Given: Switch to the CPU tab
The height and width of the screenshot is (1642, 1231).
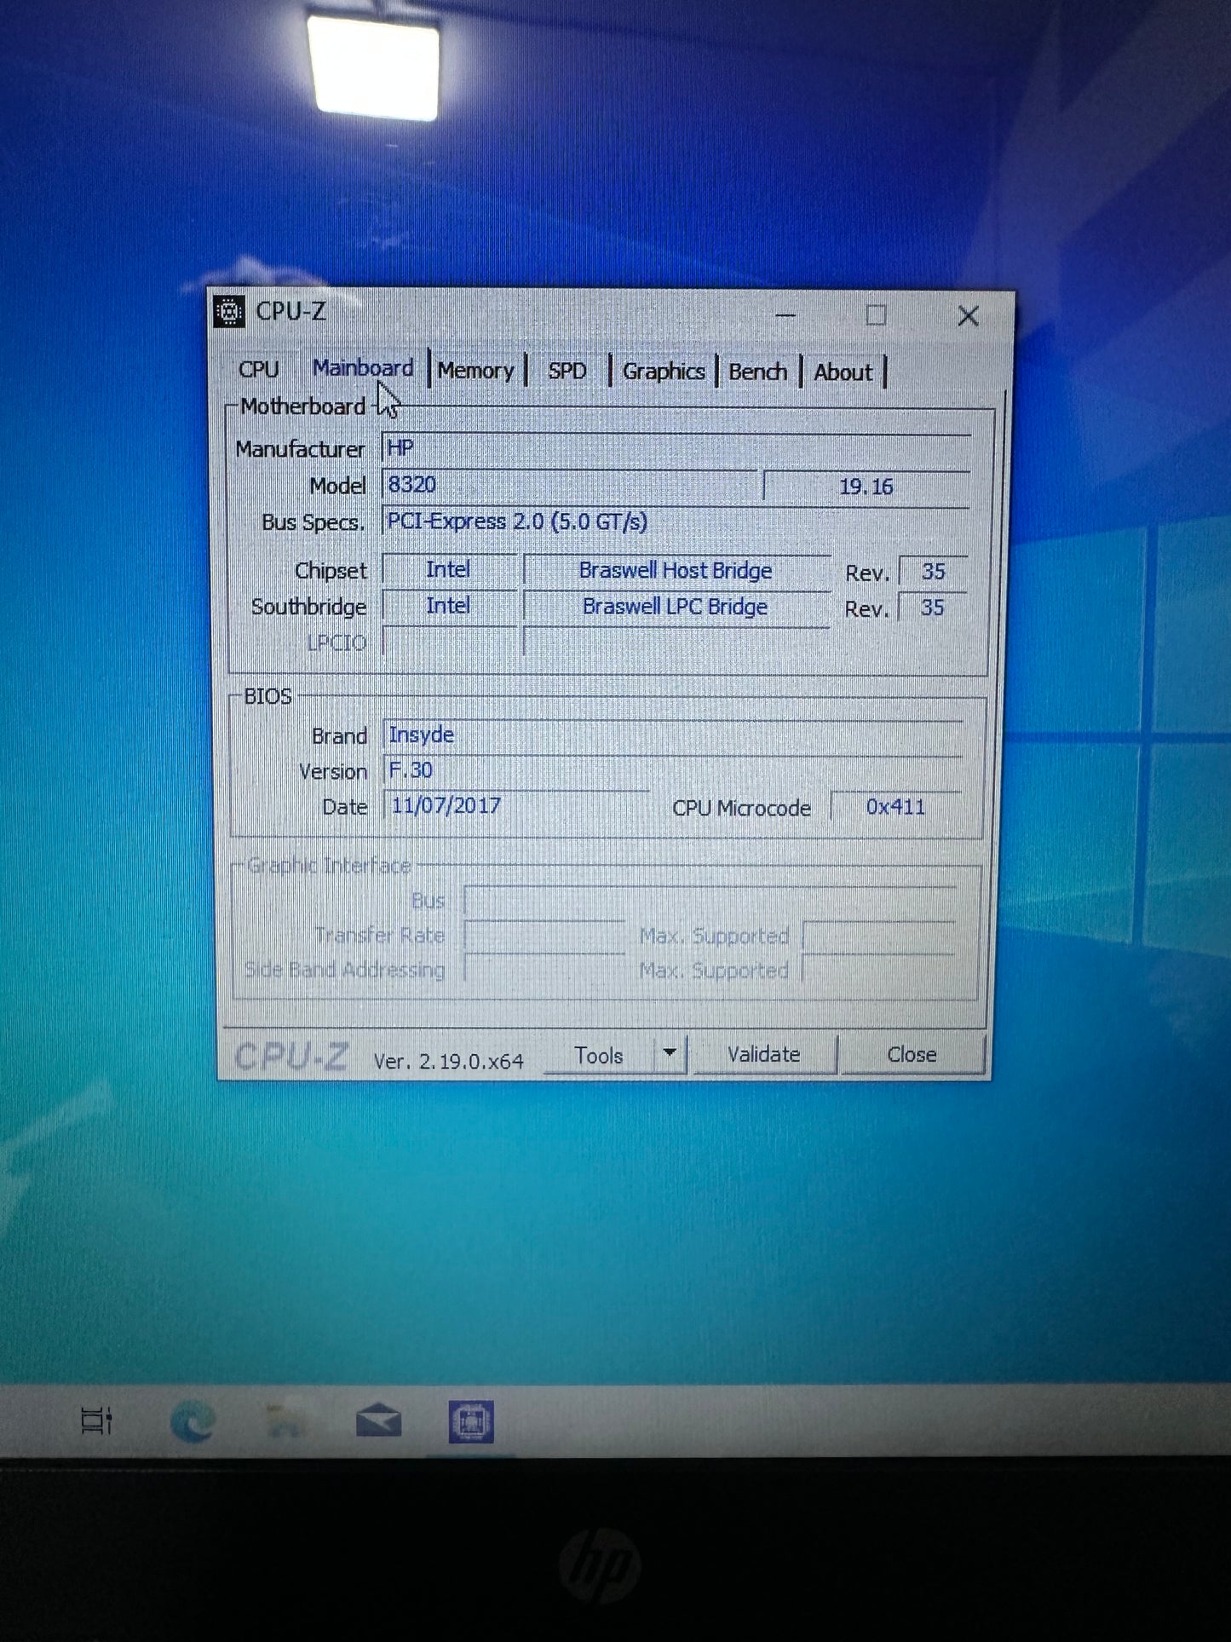Looking at the screenshot, I should tap(259, 370).
